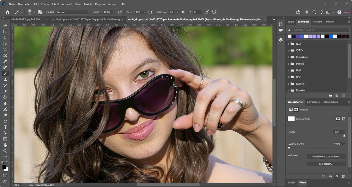Click Auswählen und maskieren button

click(x=326, y=156)
